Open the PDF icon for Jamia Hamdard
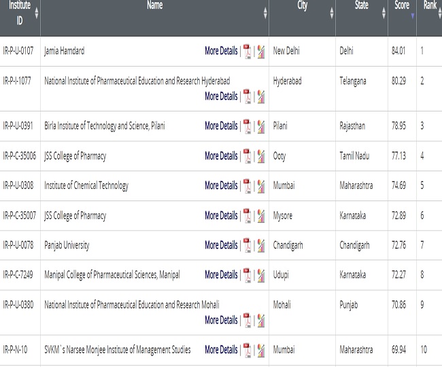The width and height of the screenshot is (442, 367). (x=248, y=52)
